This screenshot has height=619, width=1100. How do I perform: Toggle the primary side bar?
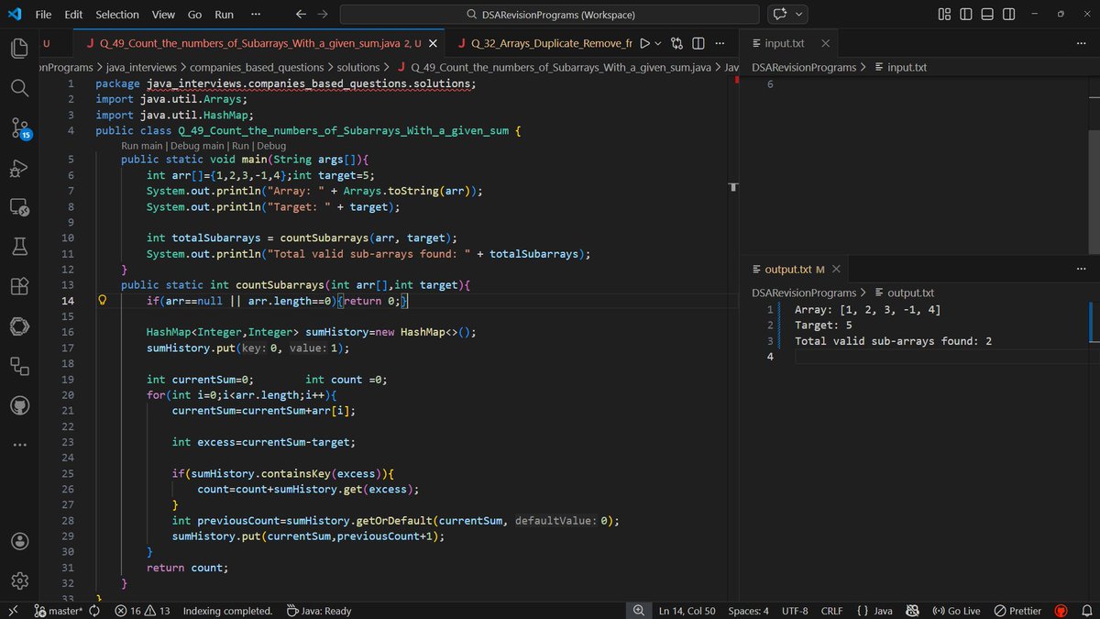pos(966,15)
